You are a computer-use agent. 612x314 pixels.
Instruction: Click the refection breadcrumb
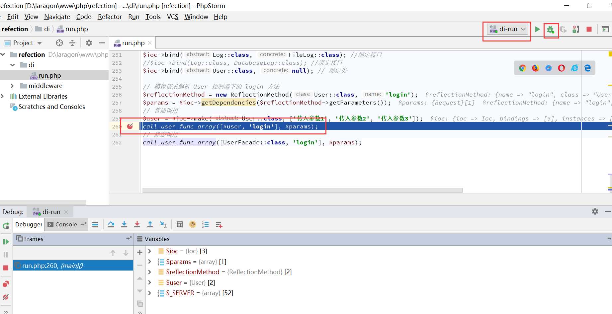click(15, 29)
